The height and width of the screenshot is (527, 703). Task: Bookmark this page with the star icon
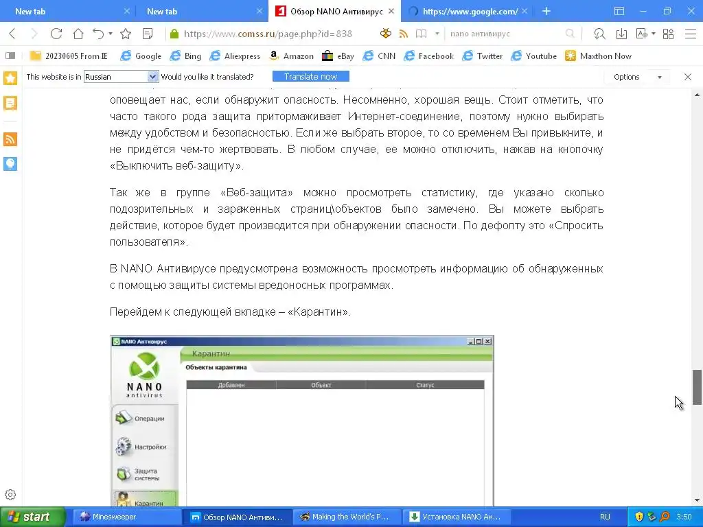click(x=126, y=34)
